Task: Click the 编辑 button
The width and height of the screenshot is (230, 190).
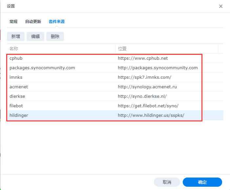Action: click(x=35, y=36)
